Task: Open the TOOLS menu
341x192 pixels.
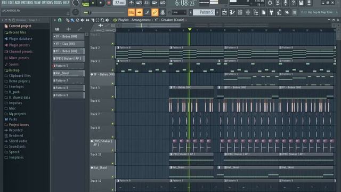Action: (x=58, y=3)
